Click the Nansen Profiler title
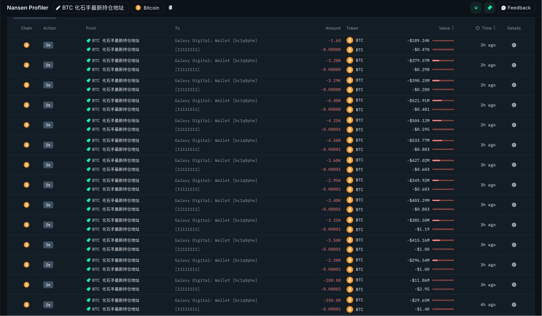 click(x=28, y=8)
